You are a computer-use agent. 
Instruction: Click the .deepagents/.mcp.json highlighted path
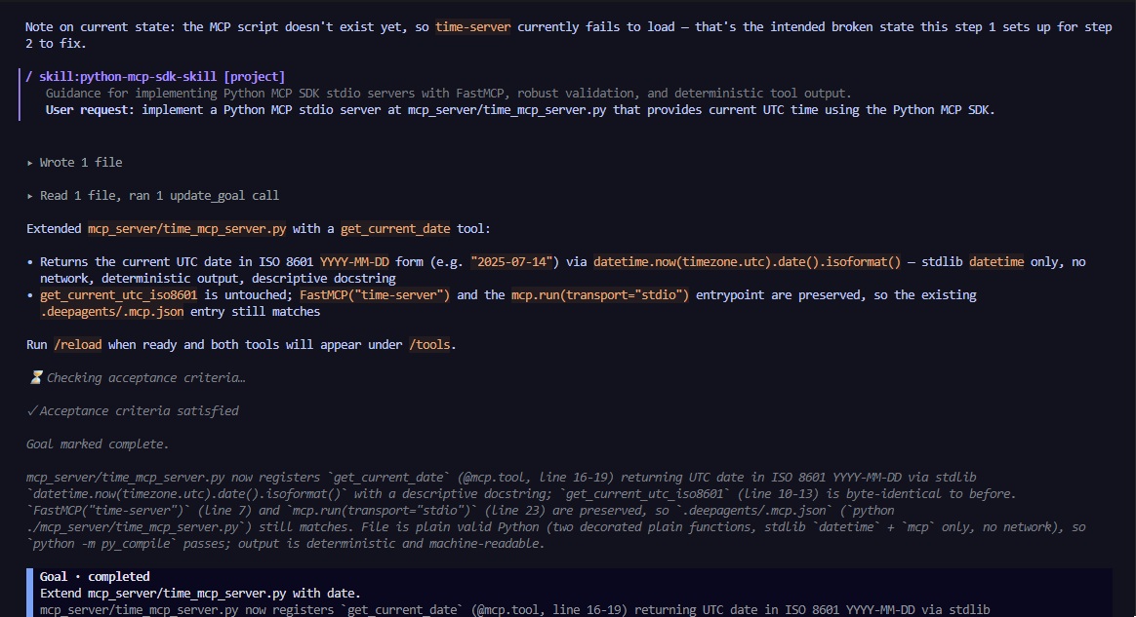(x=111, y=312)
